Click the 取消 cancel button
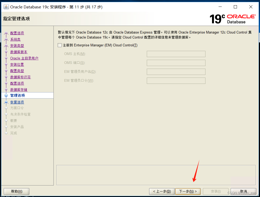Screen dimensions: 260x197 (243, 191)
